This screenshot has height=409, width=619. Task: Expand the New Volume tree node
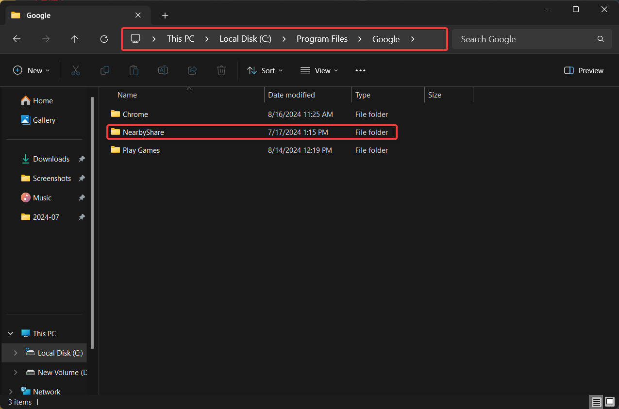[16, 372]
